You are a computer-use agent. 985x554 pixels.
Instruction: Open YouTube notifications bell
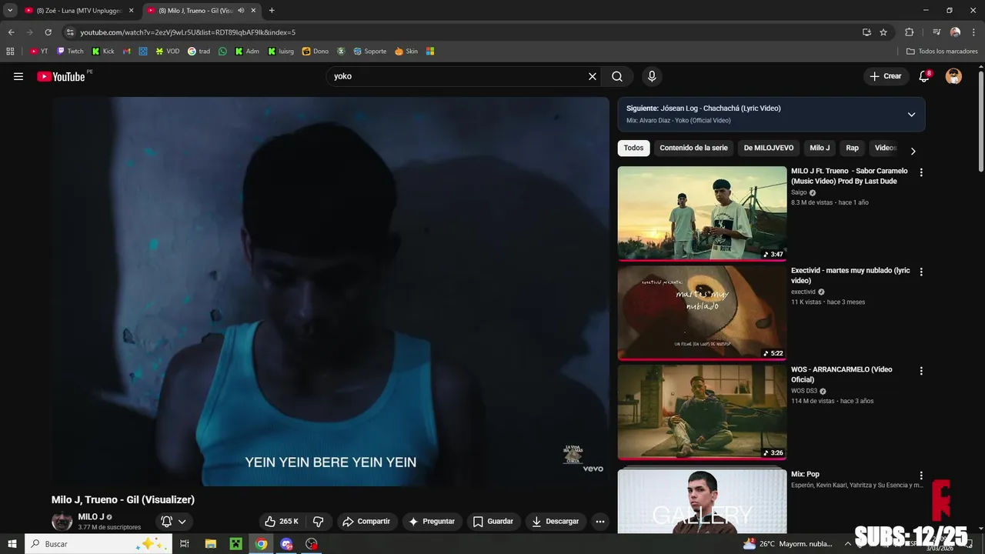[x=925, y=76]
